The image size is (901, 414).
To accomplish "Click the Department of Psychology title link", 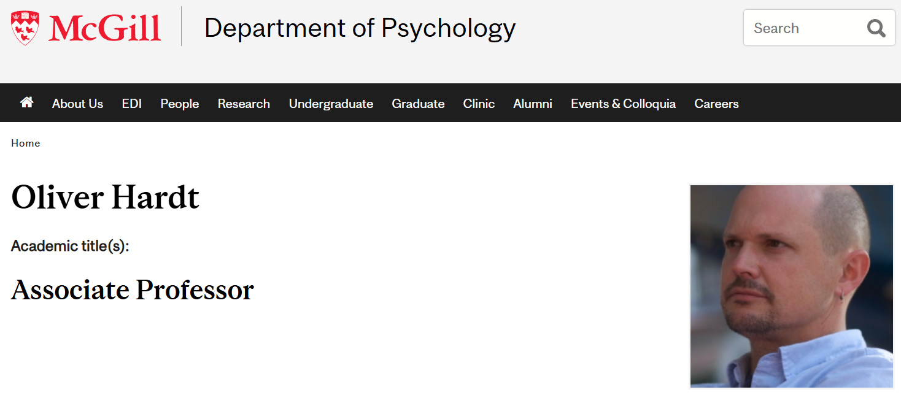I will [360, 29].
